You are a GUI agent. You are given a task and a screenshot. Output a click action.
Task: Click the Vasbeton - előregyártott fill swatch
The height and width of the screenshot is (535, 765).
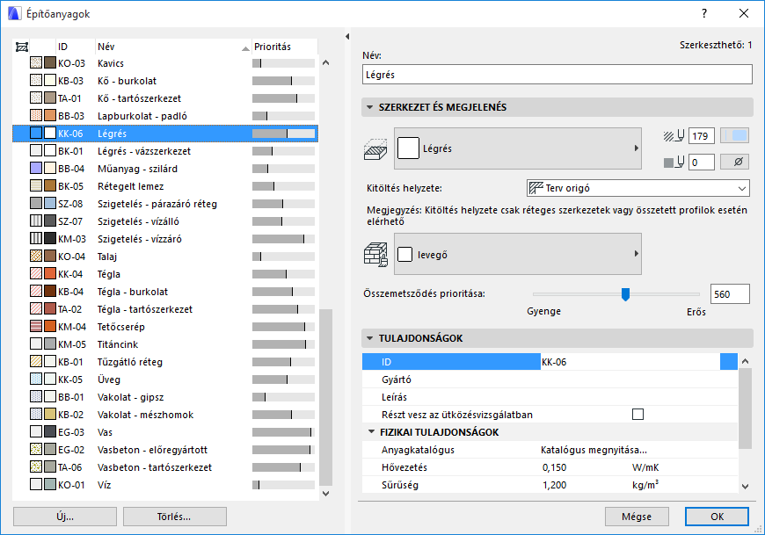pos(36,450)
